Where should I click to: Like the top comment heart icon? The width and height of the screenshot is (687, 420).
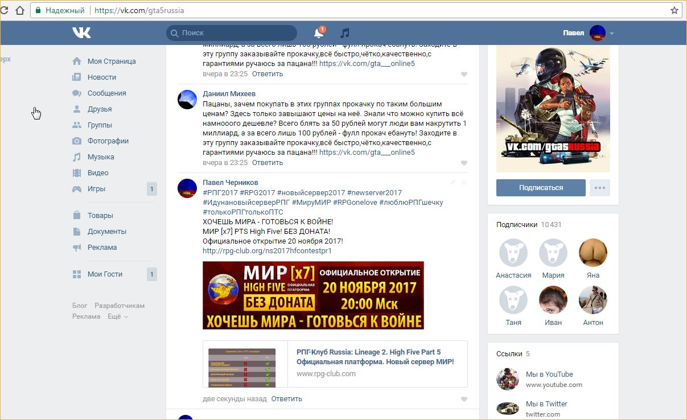[464, 75]
